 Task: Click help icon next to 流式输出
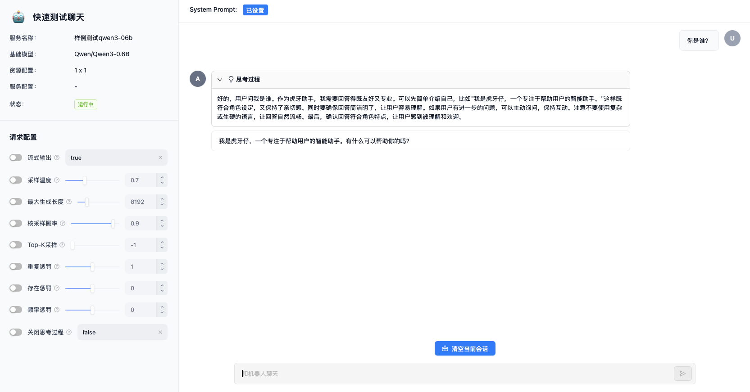[57, 158]
